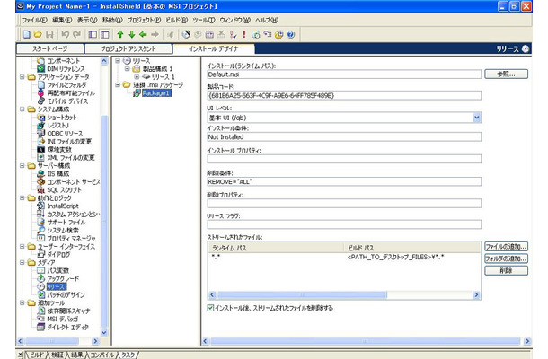548x359 pixels.
Task: Open the ダイアログ view
Action: coord(58,255)
